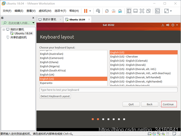Select English (US) - English (Dvorak) variant

pos(144,65)
